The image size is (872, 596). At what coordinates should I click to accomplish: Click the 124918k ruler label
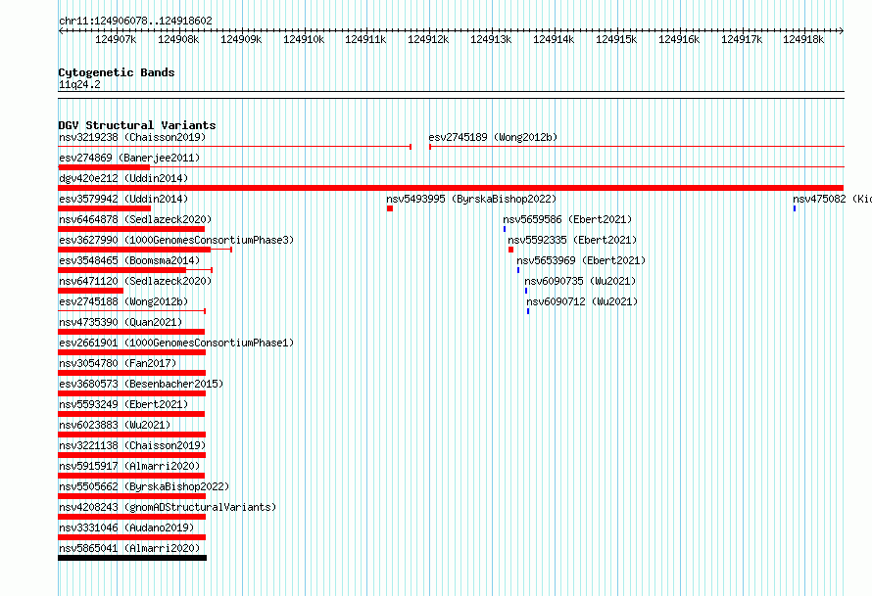pyautogui.click(x=803, y=39)
